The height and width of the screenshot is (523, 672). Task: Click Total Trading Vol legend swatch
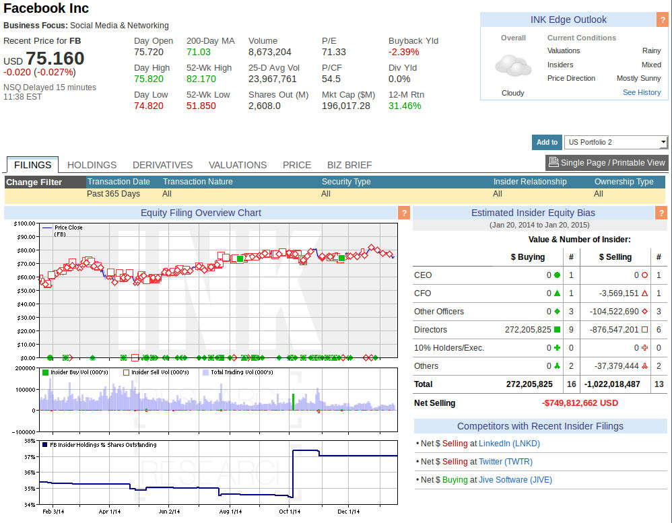(x=206, y=372)
